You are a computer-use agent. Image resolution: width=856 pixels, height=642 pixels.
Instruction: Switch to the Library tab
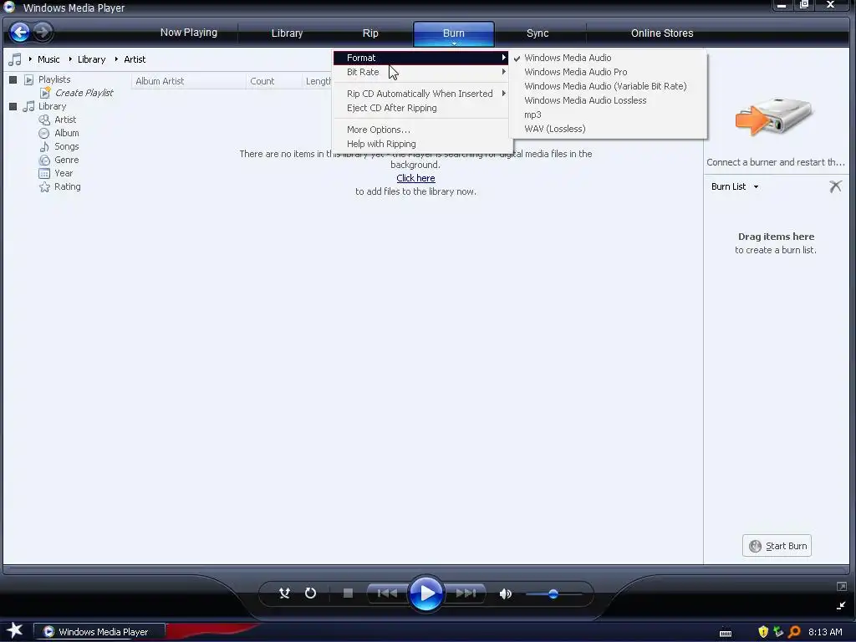[x=287, y=33]
